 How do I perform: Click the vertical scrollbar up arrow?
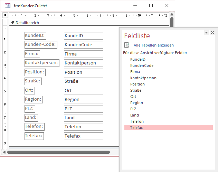coord(172,14)
